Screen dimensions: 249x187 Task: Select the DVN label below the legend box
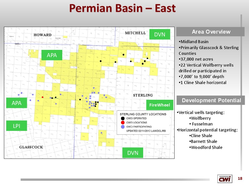click(x=133, y=153)
